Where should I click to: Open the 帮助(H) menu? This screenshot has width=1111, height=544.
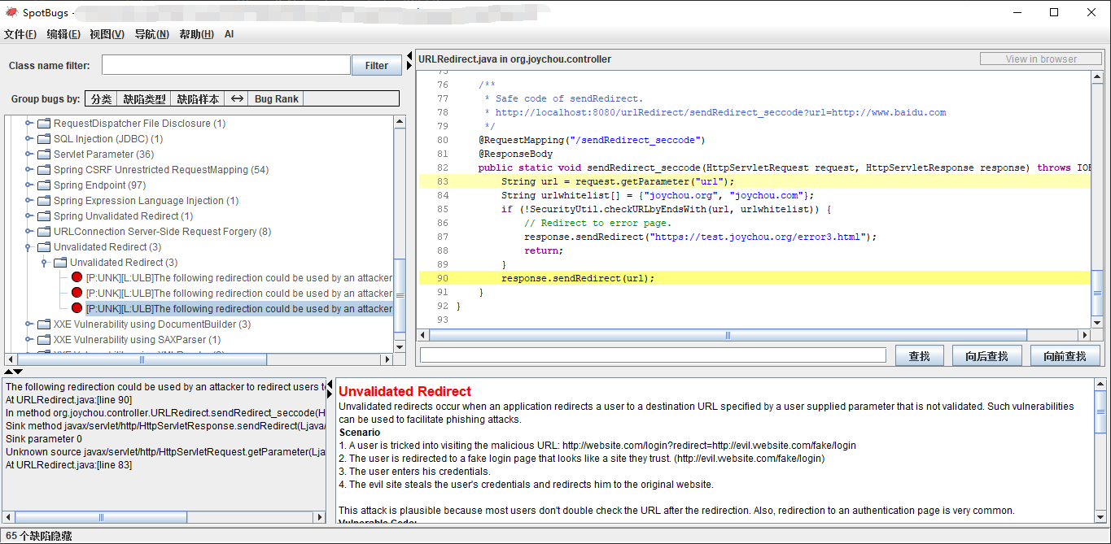[197, 34]
